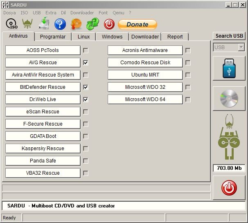This screenshot has width=248, height=223.
Task: Enable the AOSS PcTools checkbox
Action: [x=86, y=50]
